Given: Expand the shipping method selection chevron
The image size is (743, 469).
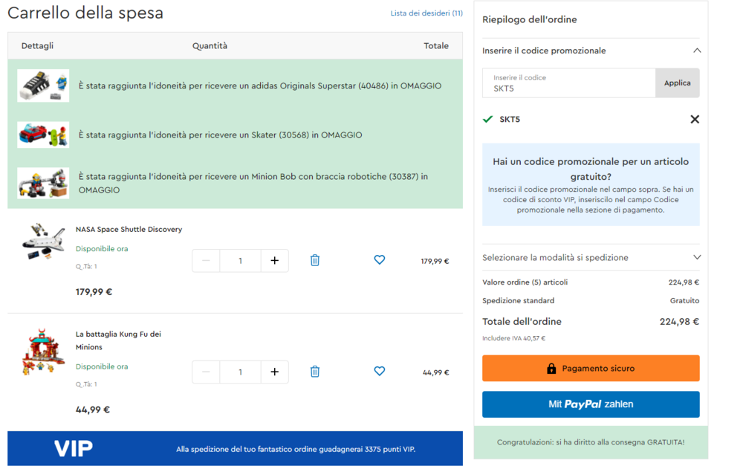Looking at the screenshot, I should point(697,257).
